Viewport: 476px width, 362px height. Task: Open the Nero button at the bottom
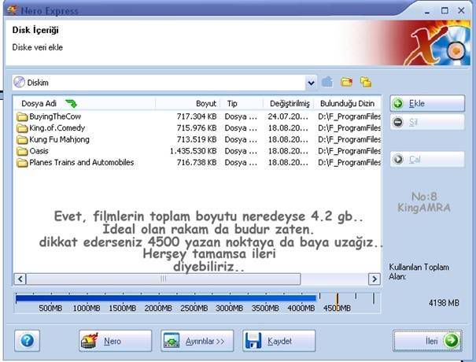[116, 341]
